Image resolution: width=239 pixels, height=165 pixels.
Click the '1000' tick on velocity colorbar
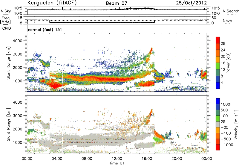pyautogui.click(x=225, y=104)
